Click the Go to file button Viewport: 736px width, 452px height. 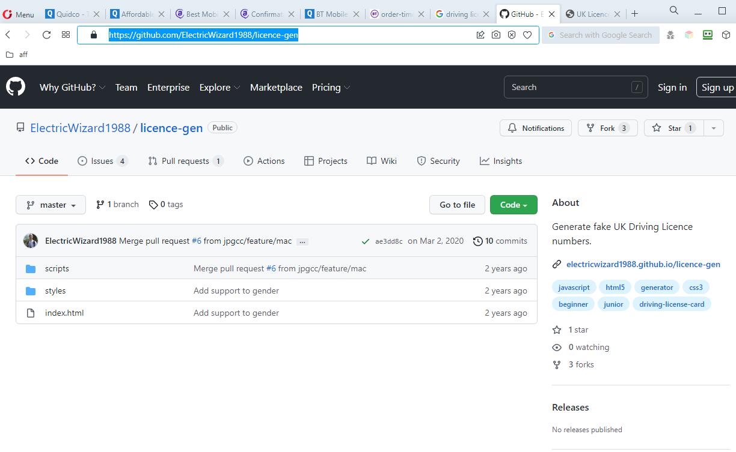tap(457, 205)
